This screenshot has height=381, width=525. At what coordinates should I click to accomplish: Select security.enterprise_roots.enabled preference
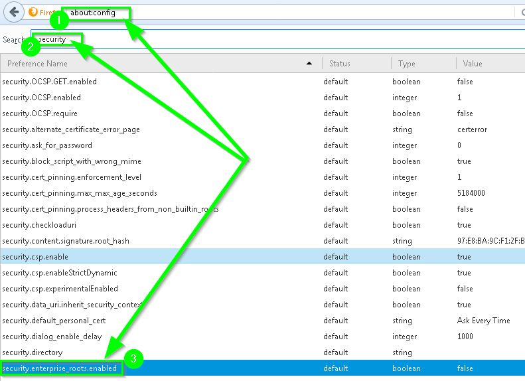[x=263, y=368]
